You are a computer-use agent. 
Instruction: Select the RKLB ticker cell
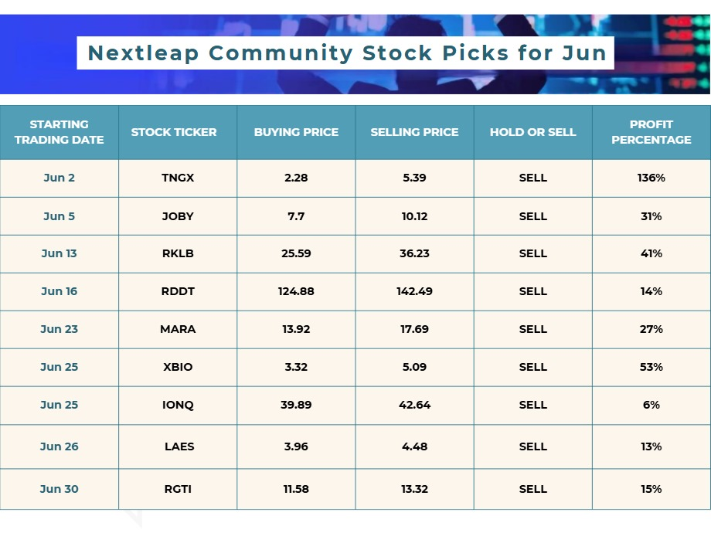(x=178, y=254)
